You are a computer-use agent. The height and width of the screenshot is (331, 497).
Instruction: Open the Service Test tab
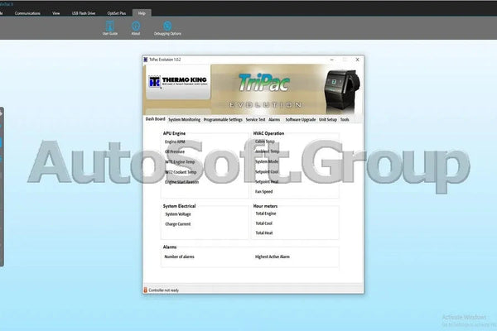255,120
